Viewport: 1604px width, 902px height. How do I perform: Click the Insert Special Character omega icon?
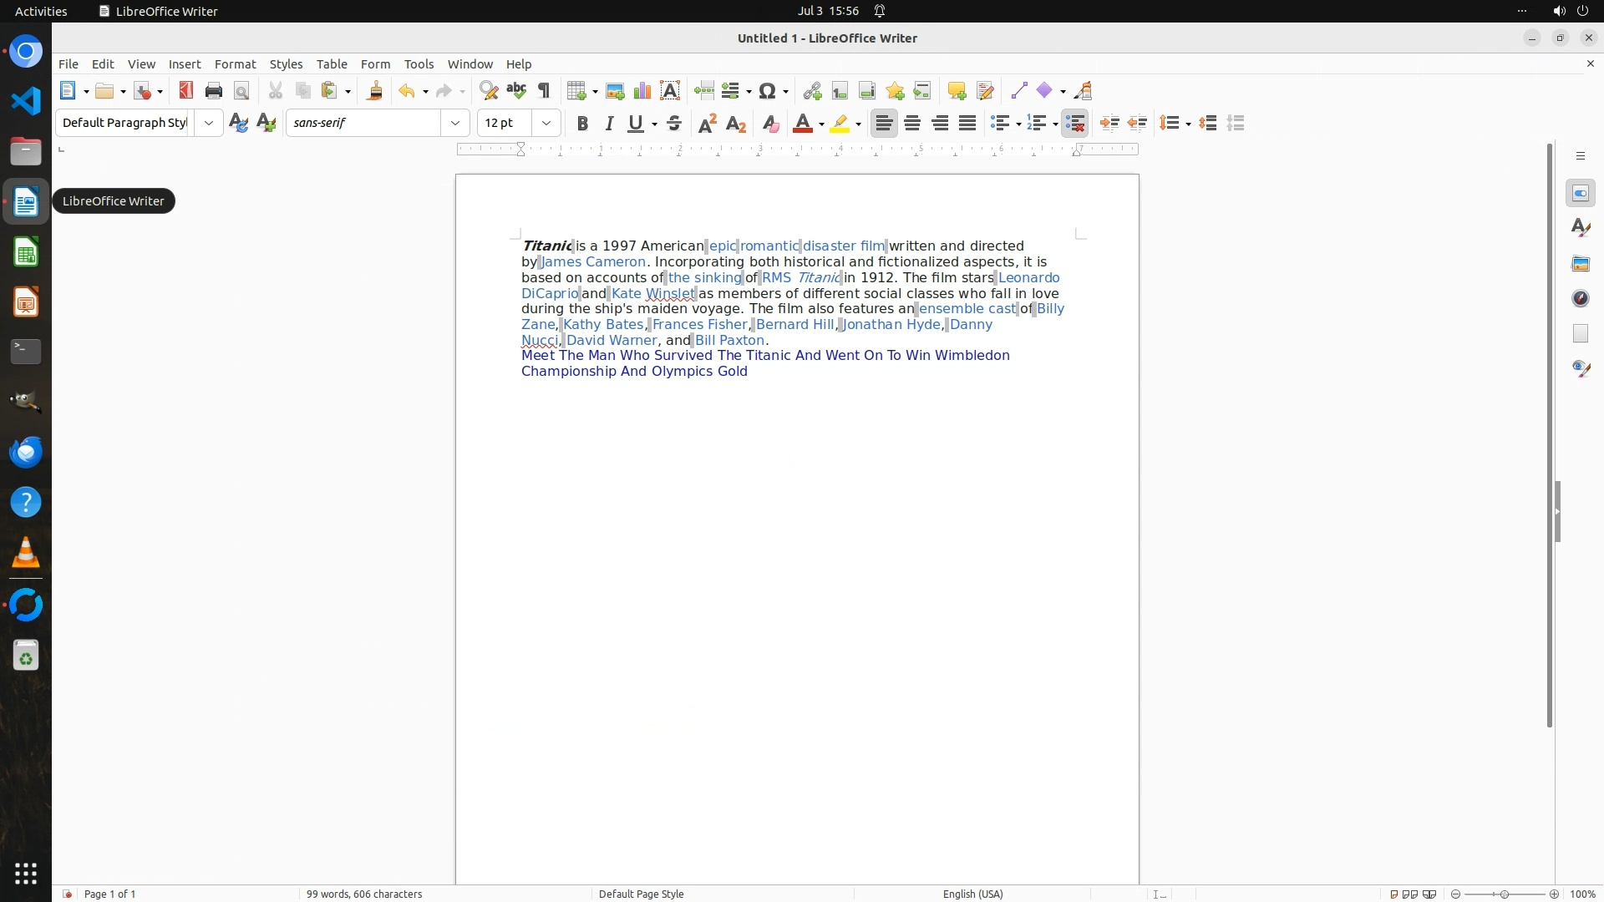point(769,91)
